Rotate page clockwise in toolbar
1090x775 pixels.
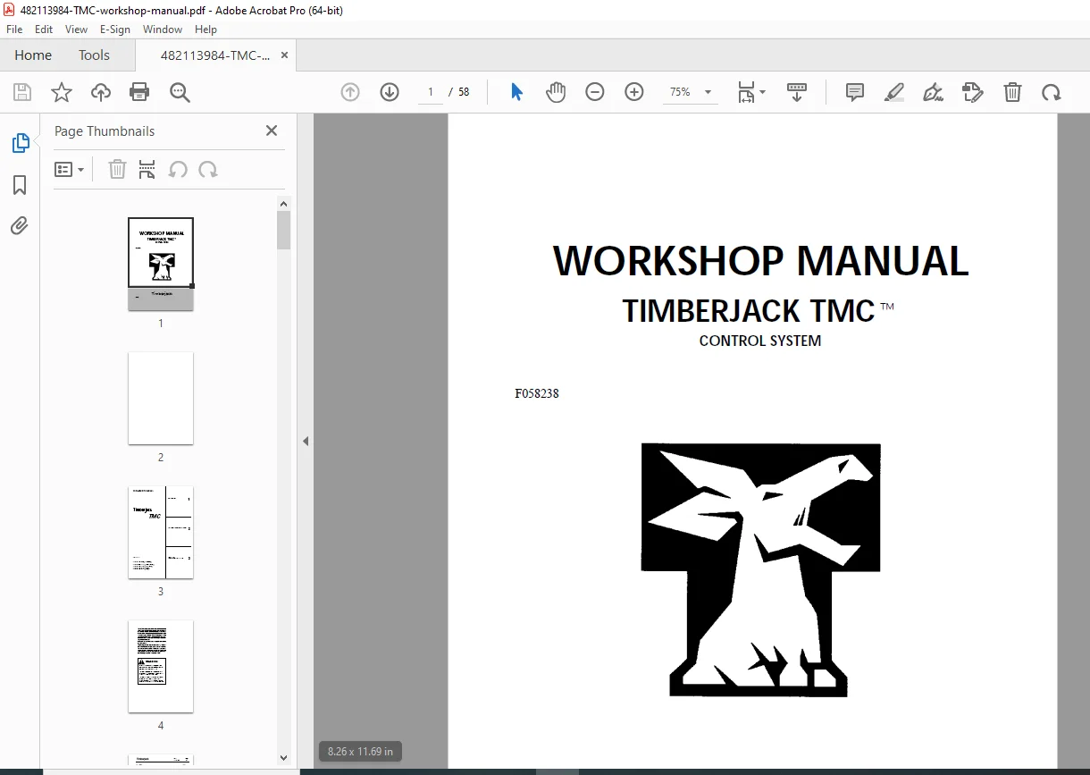pos(1052,92)
